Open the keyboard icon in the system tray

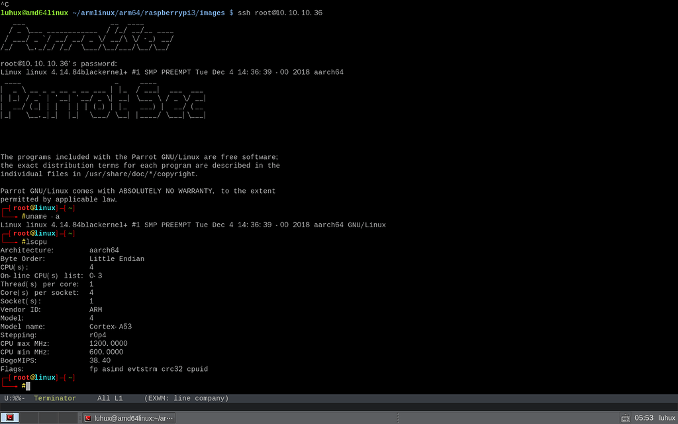click(x=625, y=418)
